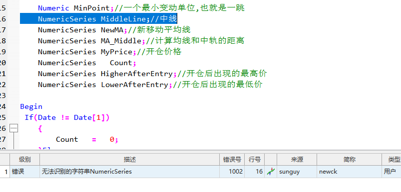Image resolution: width=401 pixels, height=192 pixels.
Task: Sort by the 描述 column header
Action: [130, 160]
